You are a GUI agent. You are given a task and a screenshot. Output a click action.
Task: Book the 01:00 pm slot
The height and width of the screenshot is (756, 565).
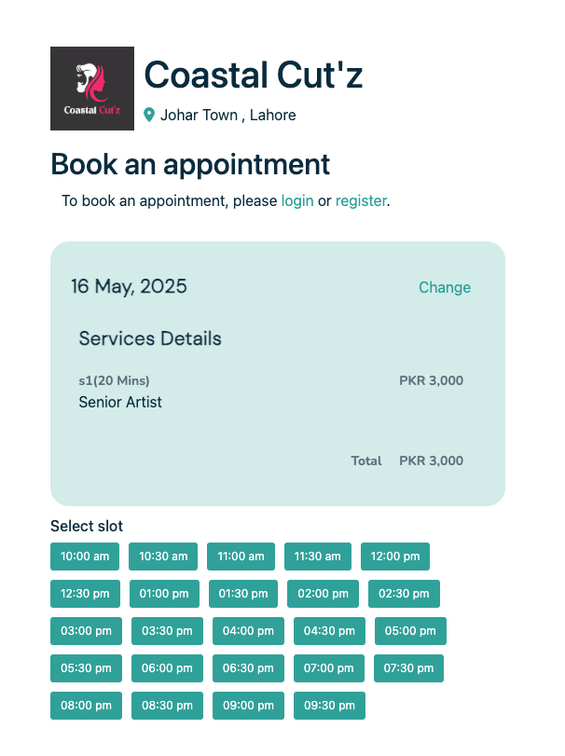coord(164,594)
